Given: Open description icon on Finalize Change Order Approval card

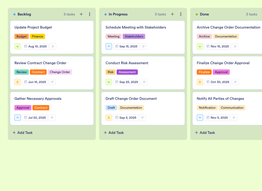Looking at the screenshot, I should (x=235, y=82).
